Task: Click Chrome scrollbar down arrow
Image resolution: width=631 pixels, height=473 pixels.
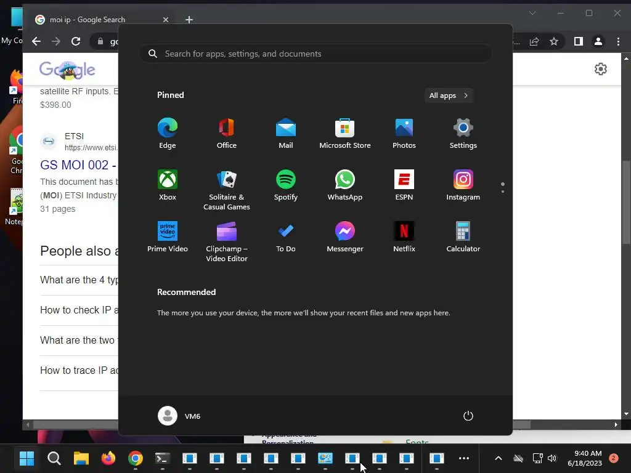Action: 626,414
